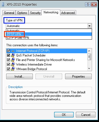Uncheck Internet Protocol (TCP/IP) checkbox
This screenshot has width=99, height=122.
coord(8,51)
